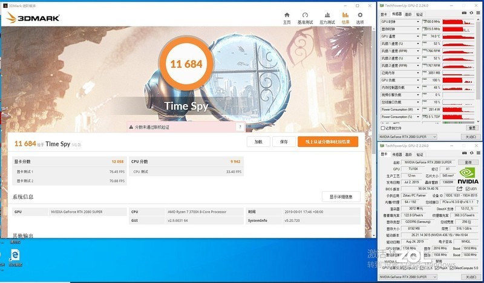Open 高级 tab in upper GPU-Z window
484x283 pixels.
pyautogui.click(x=408, y=14)
